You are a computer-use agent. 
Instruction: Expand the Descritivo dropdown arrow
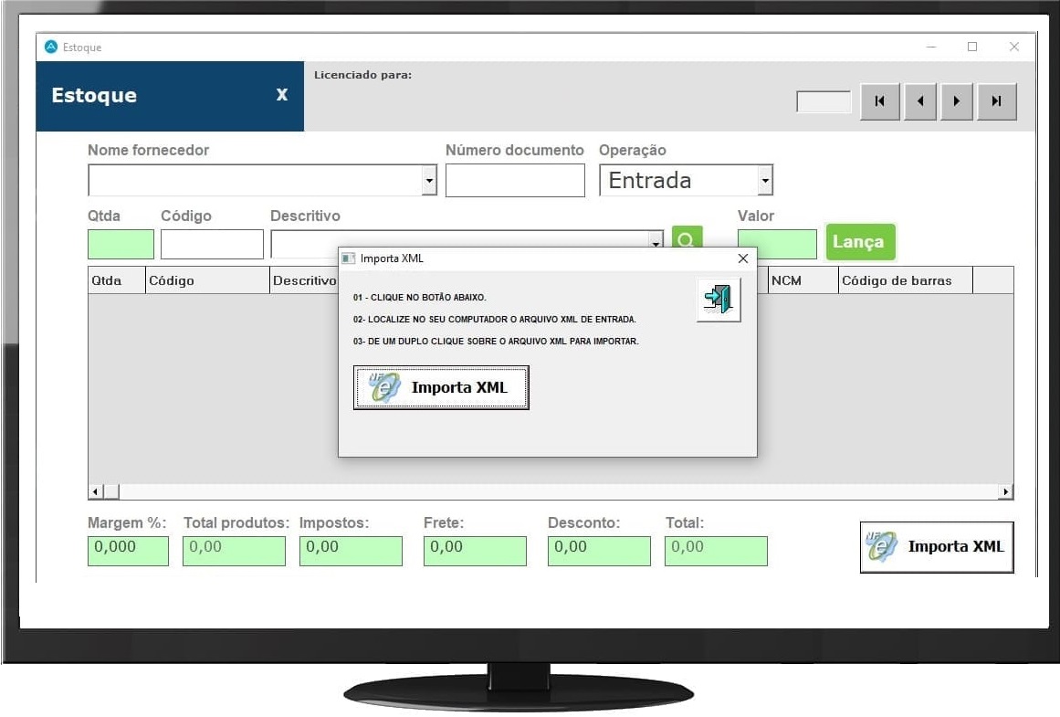pyautogui.click(x=656, y=243)
